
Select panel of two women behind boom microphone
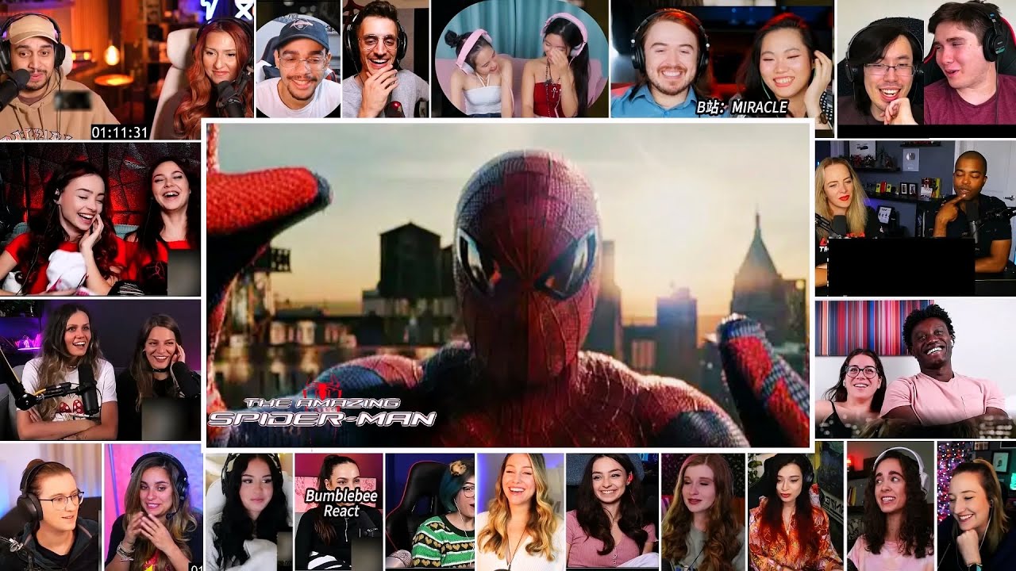(x=100, y=370)
